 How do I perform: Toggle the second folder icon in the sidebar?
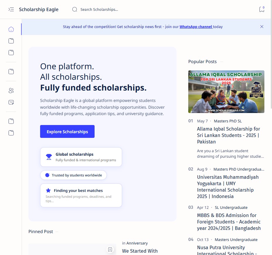(x=11, y=53)
